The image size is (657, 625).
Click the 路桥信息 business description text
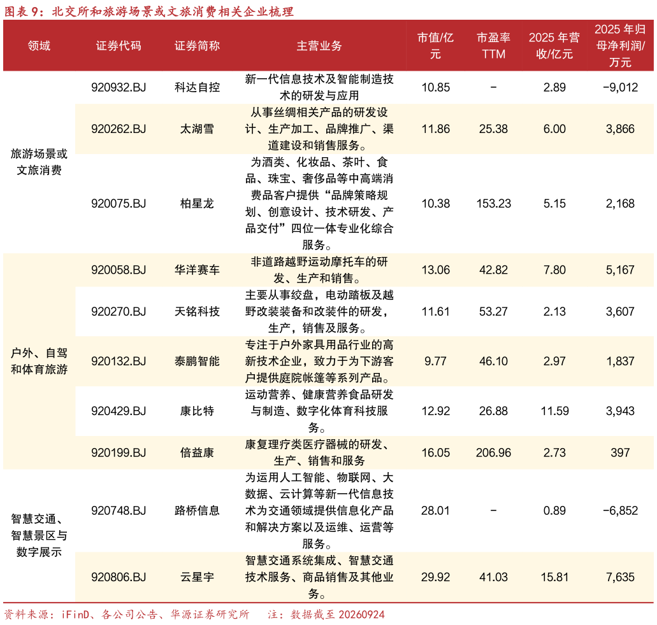319,510
